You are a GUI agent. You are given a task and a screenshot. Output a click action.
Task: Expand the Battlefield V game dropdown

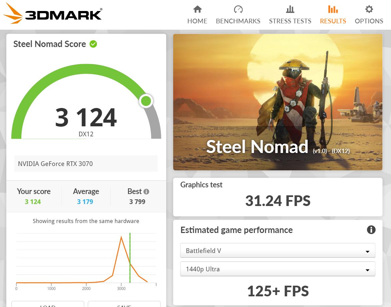point(277,251)
